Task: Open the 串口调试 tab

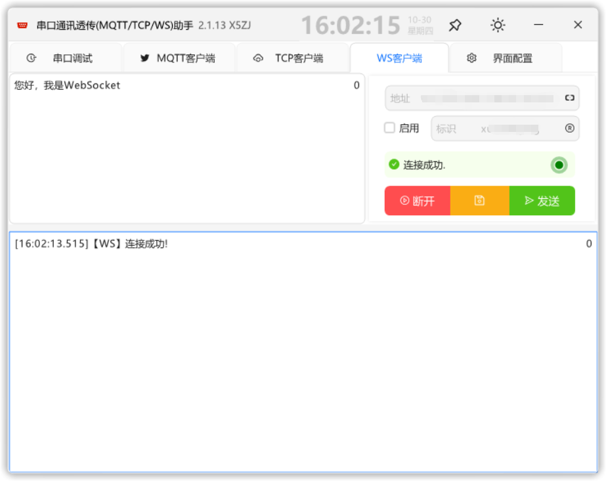Action: [66, 58]
